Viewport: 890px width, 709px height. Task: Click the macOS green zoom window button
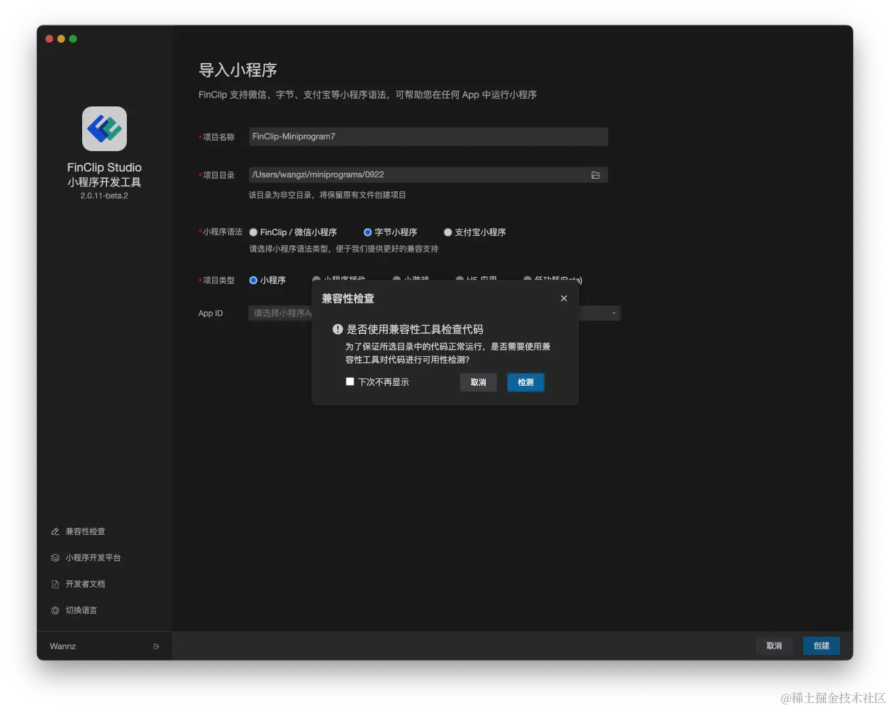click(73, 39)
